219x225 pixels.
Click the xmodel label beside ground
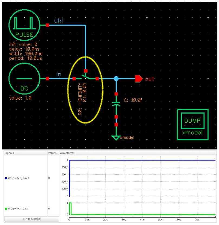(x=127, y=138)
